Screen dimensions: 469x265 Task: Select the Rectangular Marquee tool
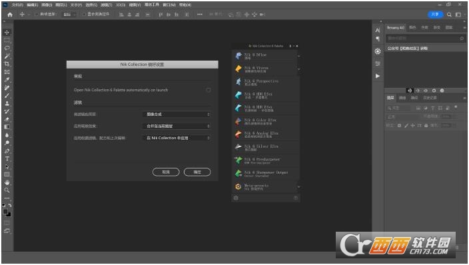tap(7, 40)
